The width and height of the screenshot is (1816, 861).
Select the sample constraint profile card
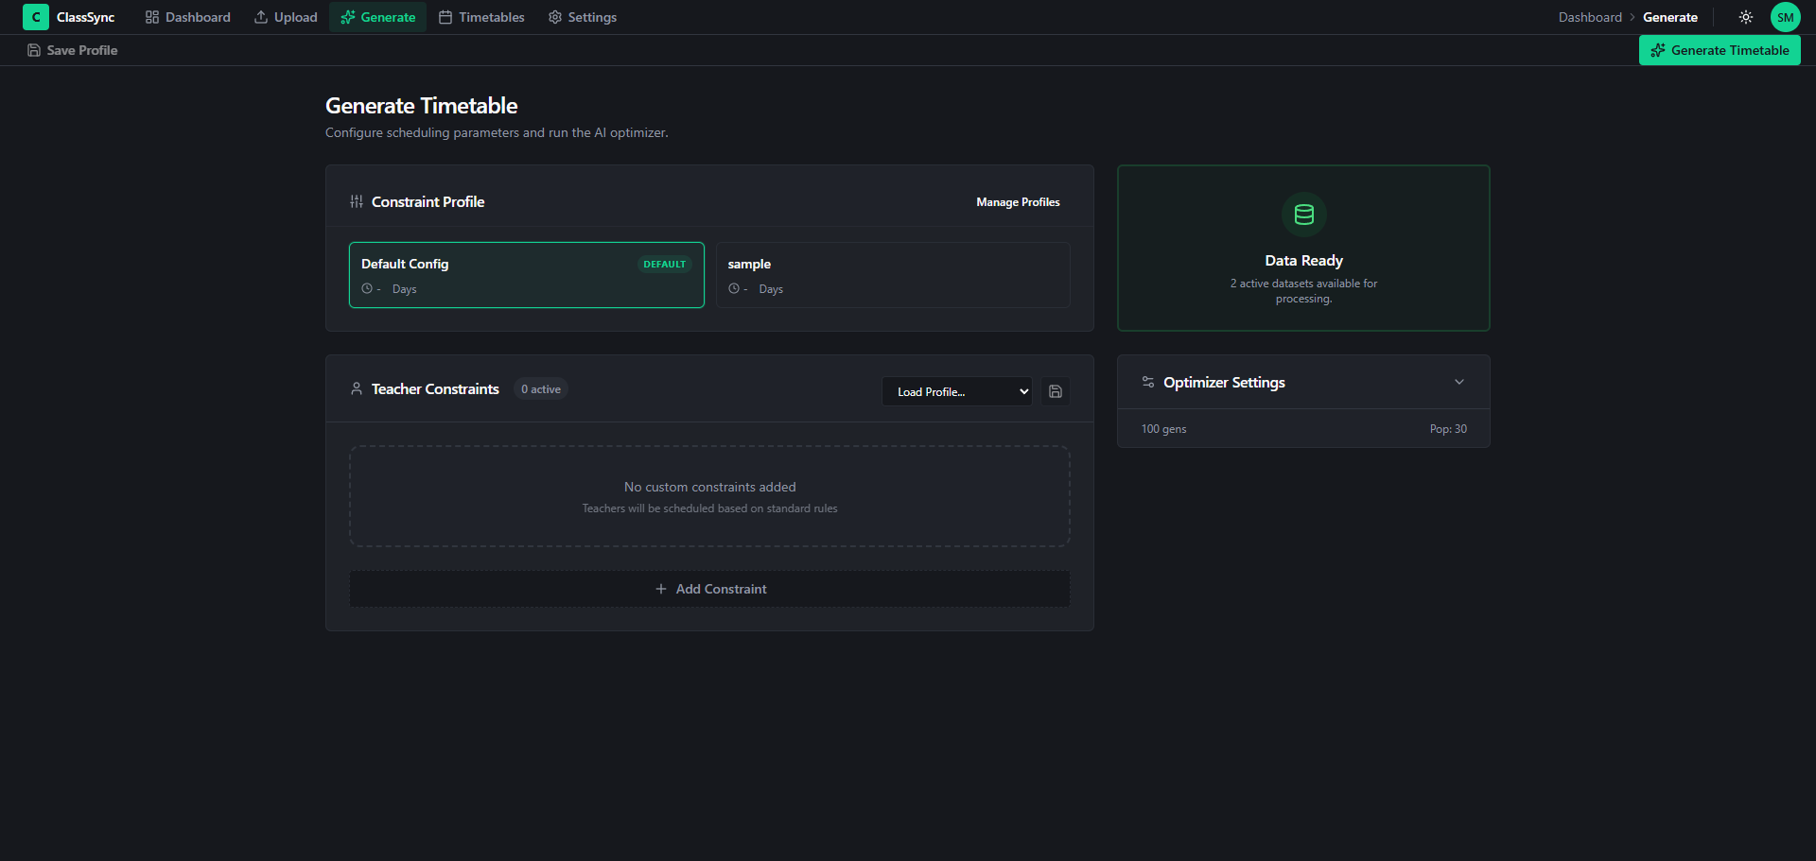point(893,275)
